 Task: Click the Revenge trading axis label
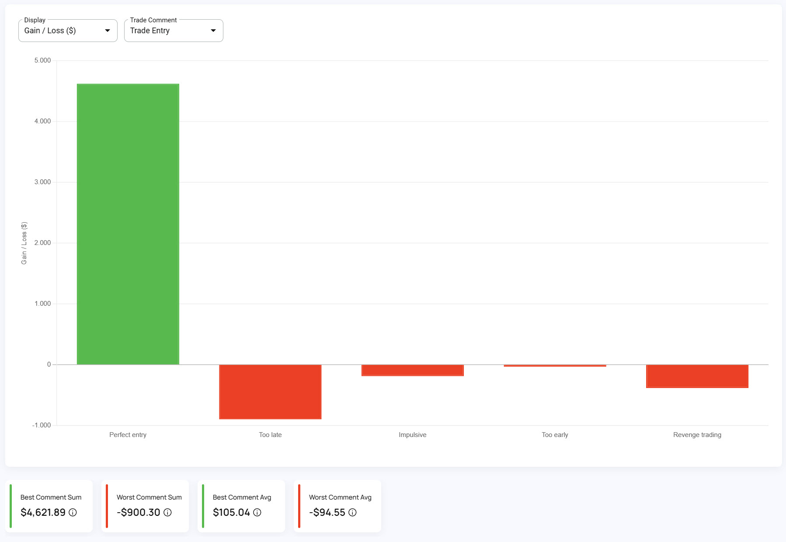[697, 435]
